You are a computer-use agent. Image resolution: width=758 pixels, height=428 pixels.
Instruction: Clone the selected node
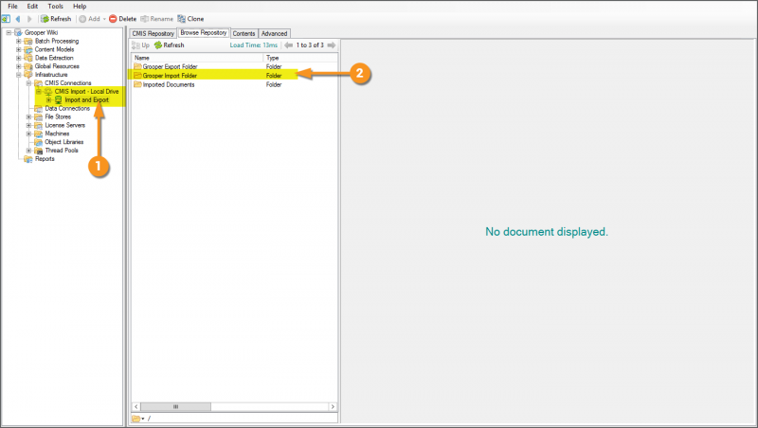(190, 19)
